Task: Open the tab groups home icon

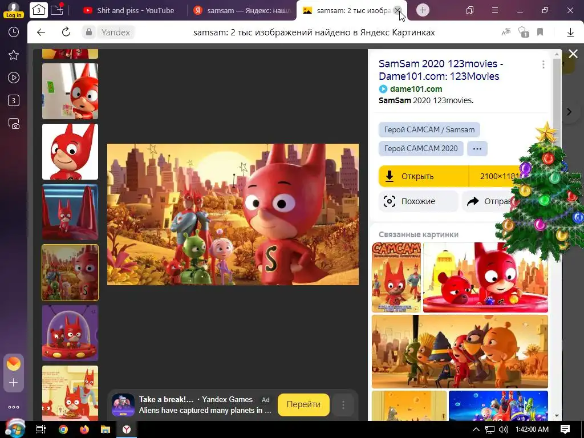Action: (x=38, y=10)
